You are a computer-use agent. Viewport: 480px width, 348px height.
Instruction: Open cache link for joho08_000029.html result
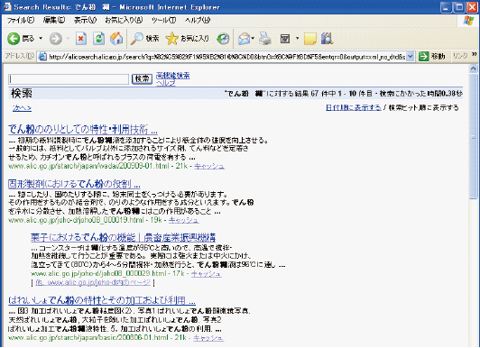pyautogui.click(x=207, y=273)
